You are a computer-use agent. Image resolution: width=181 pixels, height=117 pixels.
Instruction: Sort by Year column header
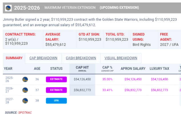pos(8,68)
